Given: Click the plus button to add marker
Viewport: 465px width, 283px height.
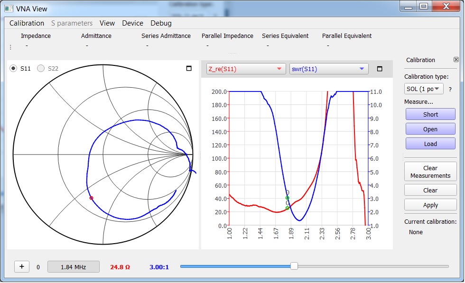Looking at the screenshot, I should point(22,266).
